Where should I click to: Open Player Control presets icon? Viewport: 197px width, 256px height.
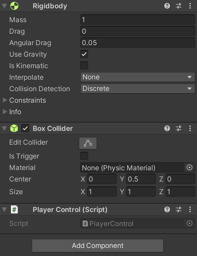click(x=179, y=210)
